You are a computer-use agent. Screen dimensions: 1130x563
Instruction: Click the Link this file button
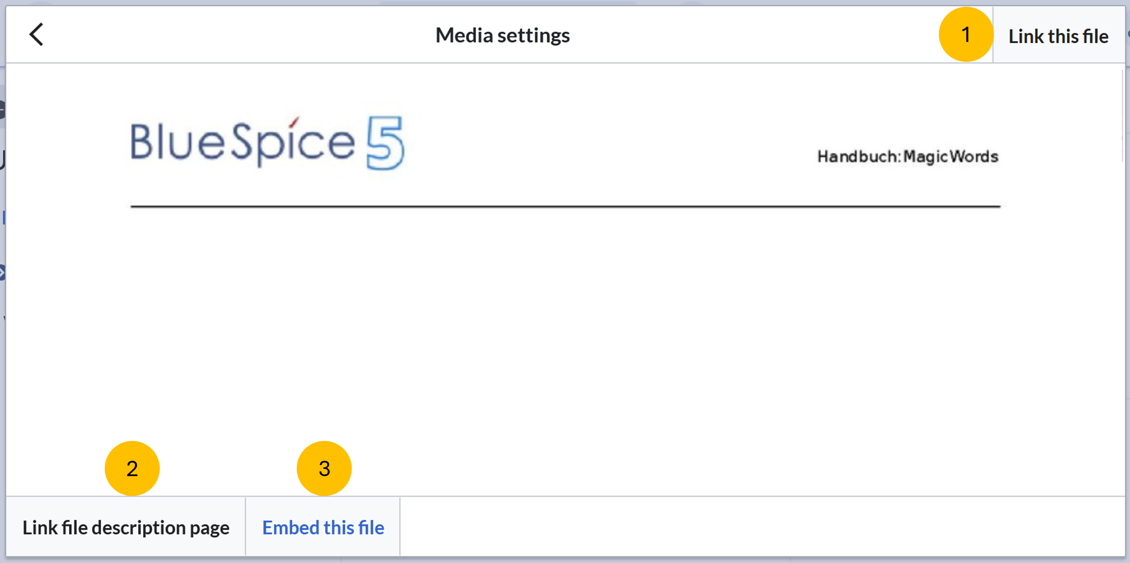1058,35
